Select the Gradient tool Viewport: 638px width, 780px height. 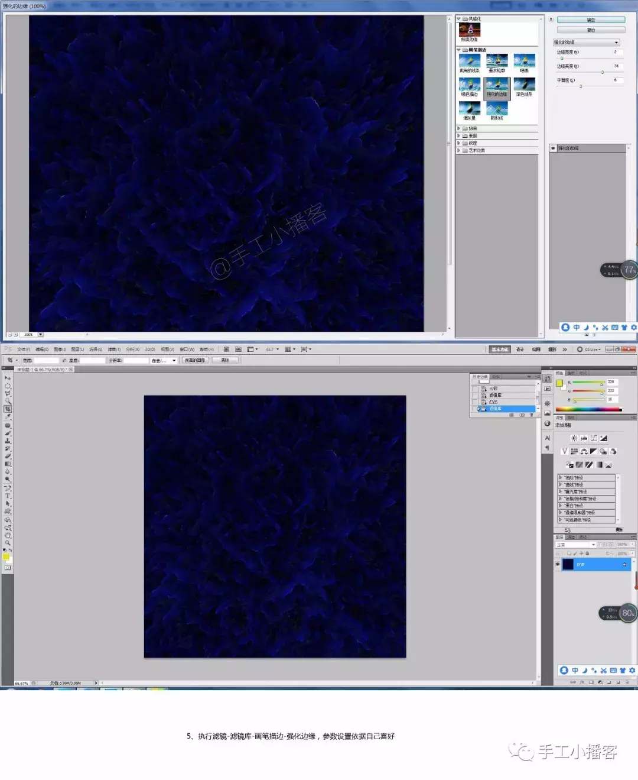(x=8, y=464)
